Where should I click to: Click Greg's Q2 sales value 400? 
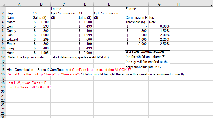click(41, 48)
